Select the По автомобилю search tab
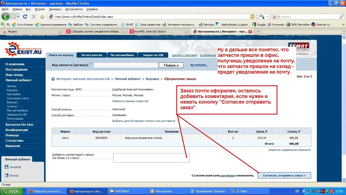 tap(122, 55)
